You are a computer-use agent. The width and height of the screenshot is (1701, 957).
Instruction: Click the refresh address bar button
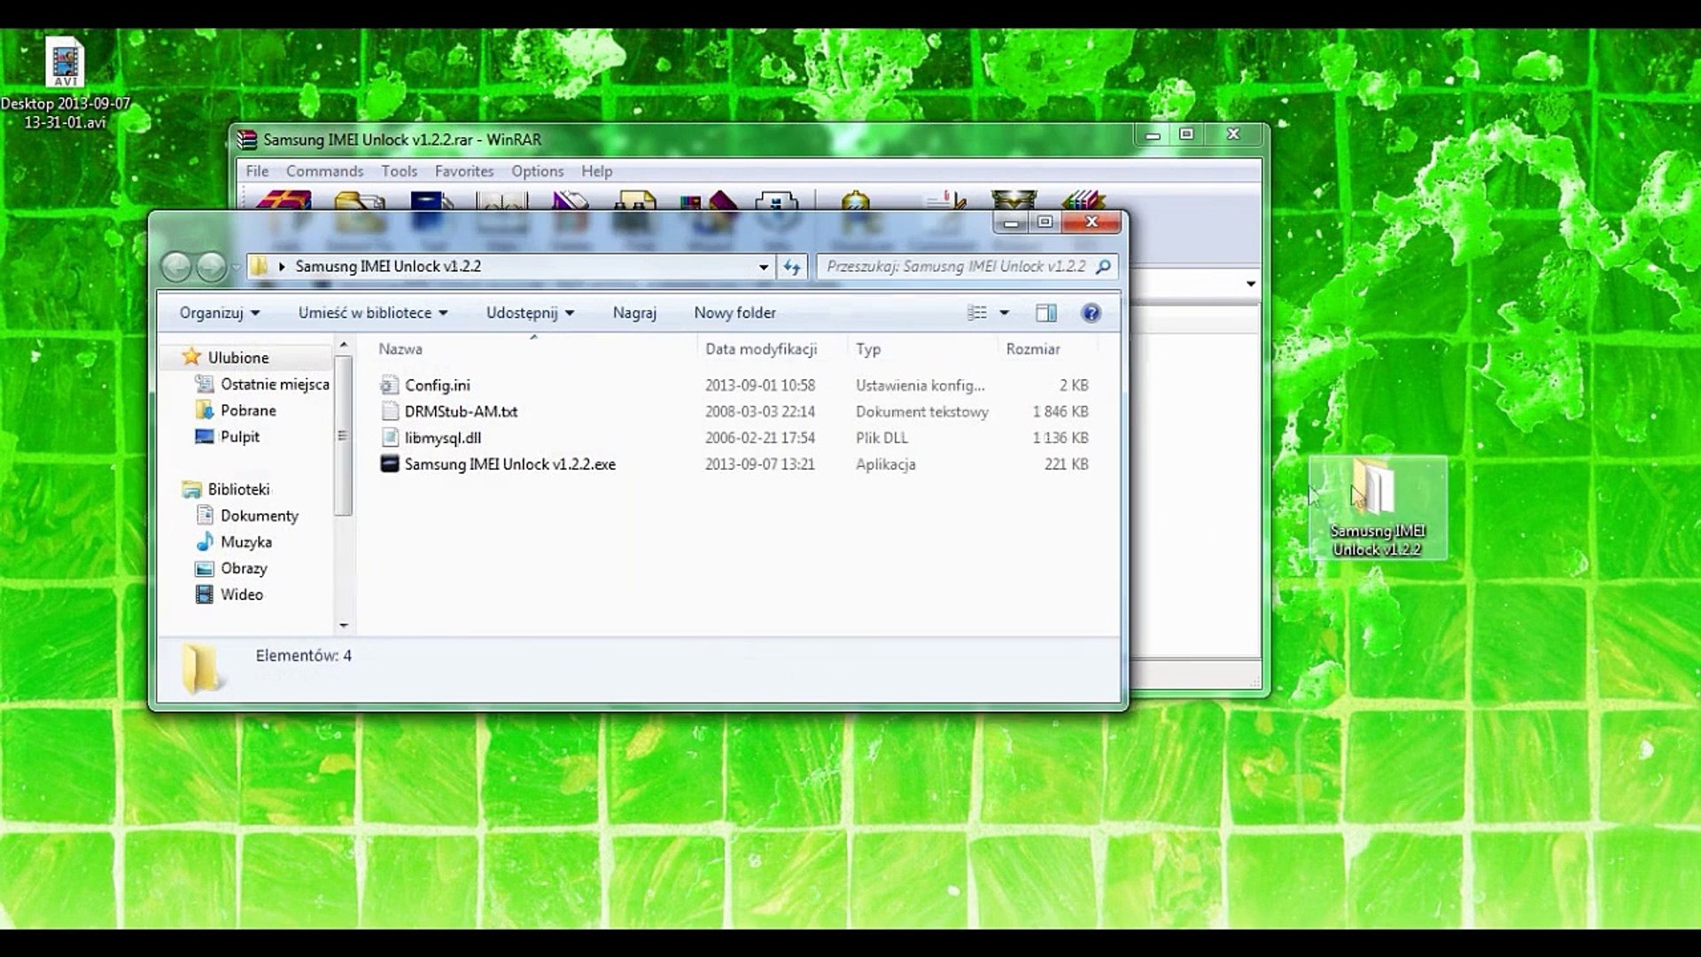pyautogui.click(x=792, y=267)
